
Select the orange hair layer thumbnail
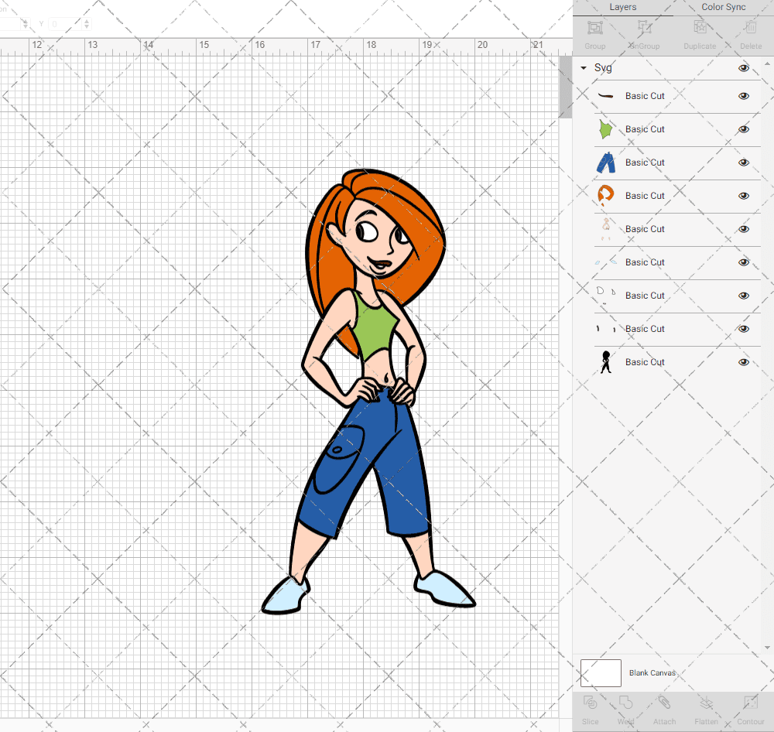pyautogui.click(x=606, y=196)
